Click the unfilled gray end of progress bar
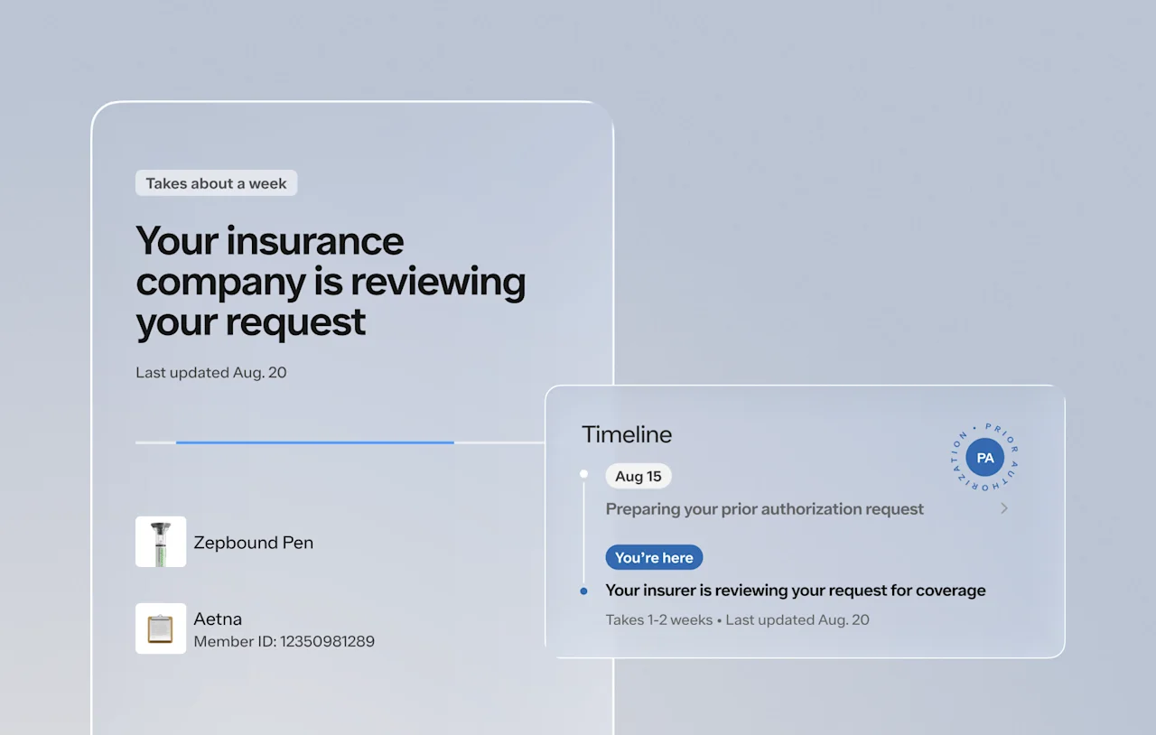Image resolution: width=1156 pixels, height=735 pixels. pos(499,442)
